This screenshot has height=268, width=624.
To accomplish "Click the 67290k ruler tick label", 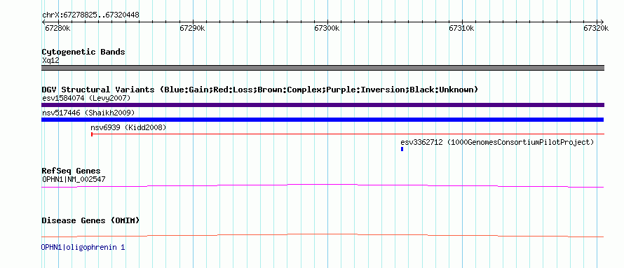I will [x=192, y=29].
